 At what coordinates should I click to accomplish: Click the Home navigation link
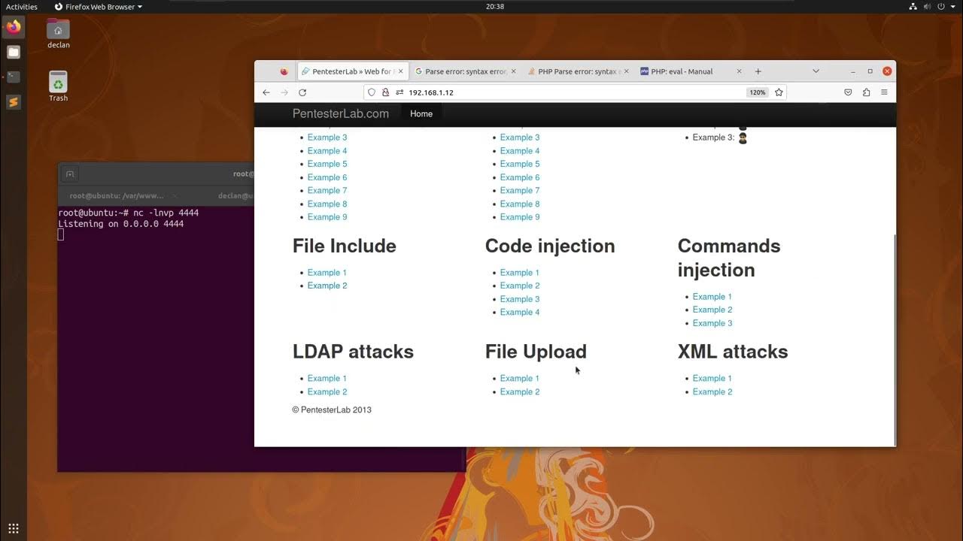(421, 114)
